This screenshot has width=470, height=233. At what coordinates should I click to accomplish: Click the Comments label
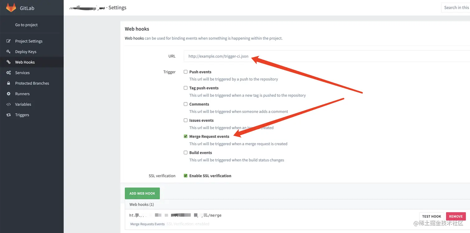click(199, 104)
